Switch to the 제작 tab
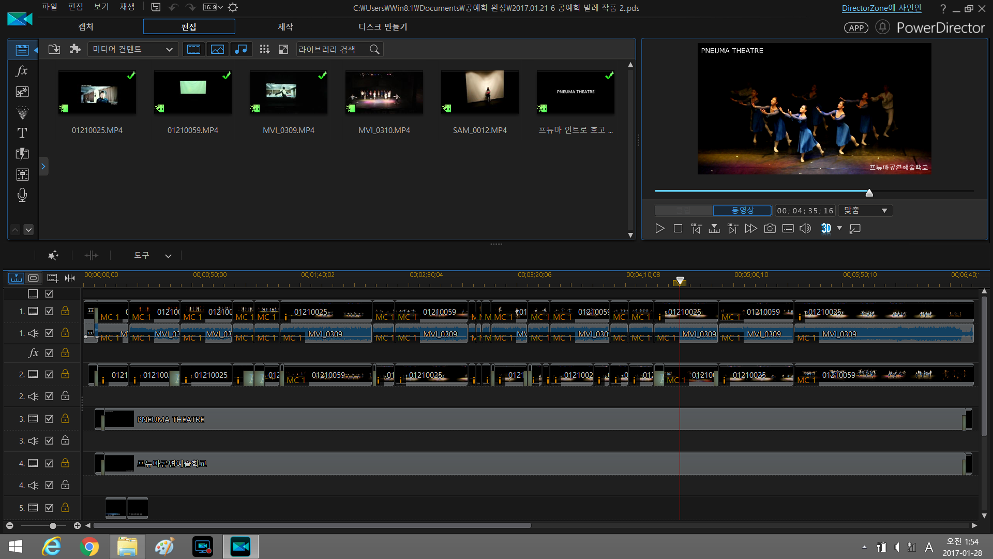This screenshot has width=993, height=559. 285,26
